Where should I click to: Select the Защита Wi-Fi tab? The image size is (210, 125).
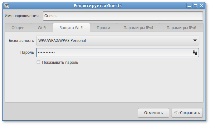[x=71, y=27]
